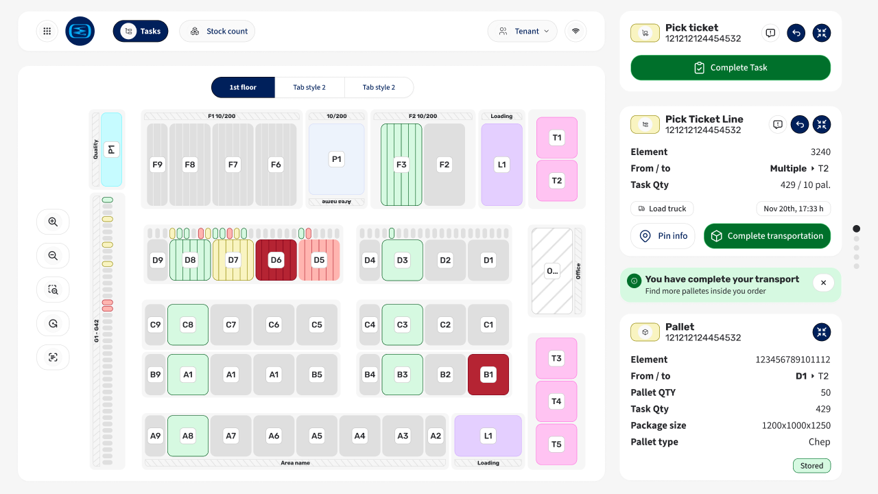Screen dimensions: 878x494
Task: Select the pink T1 truck dock
Action: [556, 138]
